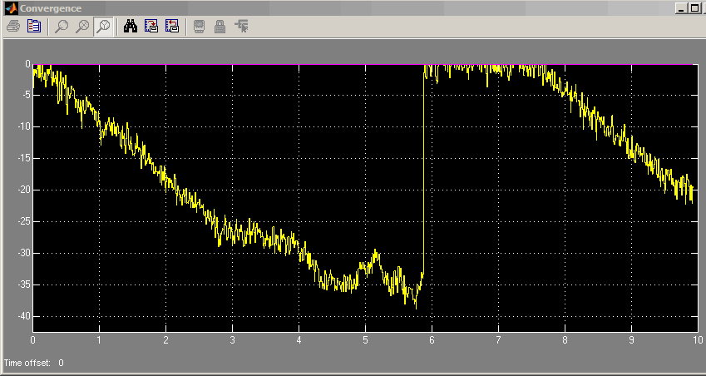Click the y-axis tick label -5
This screenshot has height=376, width=706.
pyautogui.click(x=26, y=95)
